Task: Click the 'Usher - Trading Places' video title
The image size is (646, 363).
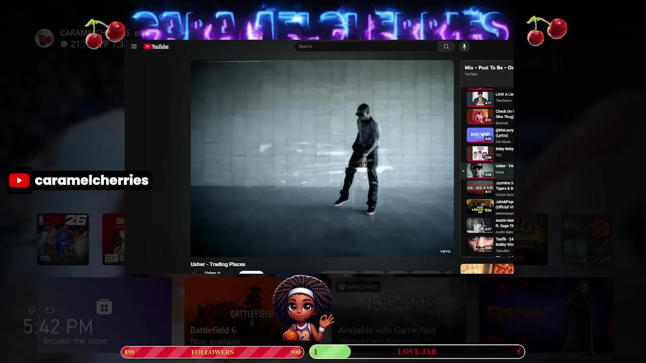Action: 218,264
